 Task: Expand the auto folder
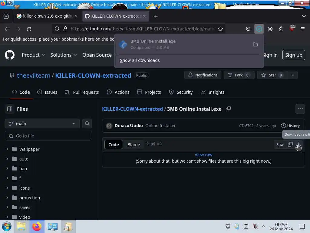[7, 159]
